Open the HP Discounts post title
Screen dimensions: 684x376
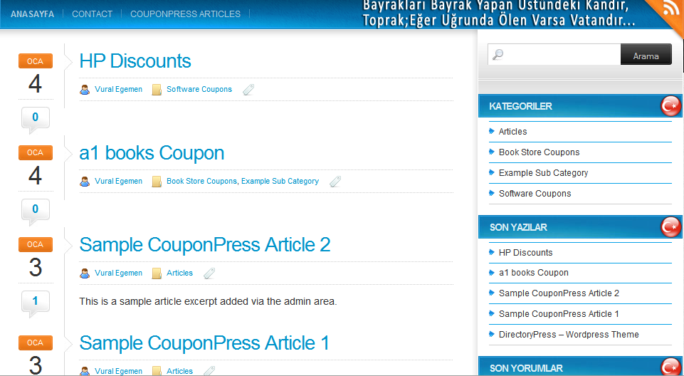[x=135, y=61]
